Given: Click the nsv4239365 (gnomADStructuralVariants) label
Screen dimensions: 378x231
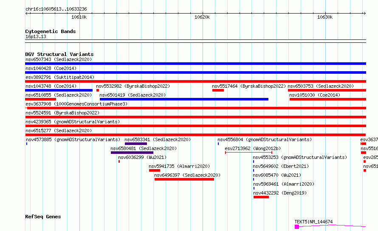Looking at the screenshot, I should [x=73, y=122].
